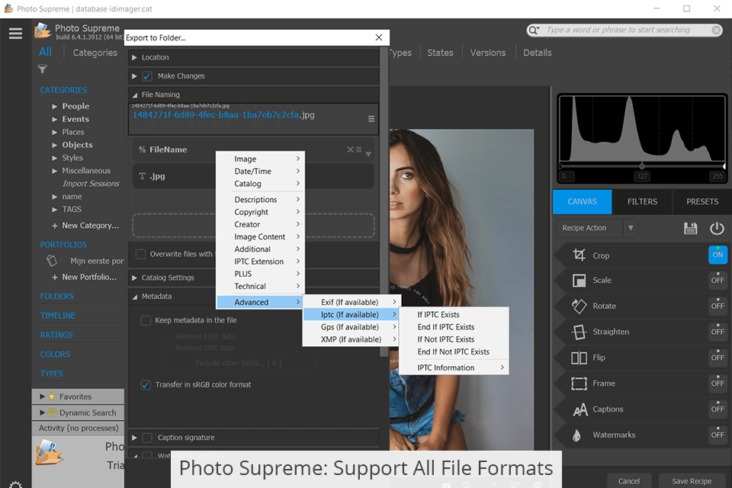Open the Recipe Action dropdown arrow

[x=631, y=228]
